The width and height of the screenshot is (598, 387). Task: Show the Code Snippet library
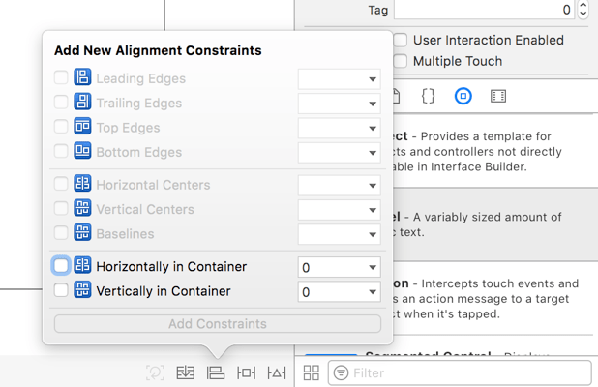(x=429, y=97)
